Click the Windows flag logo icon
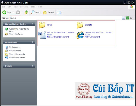136x106 pixels. (x=131, y=7)
